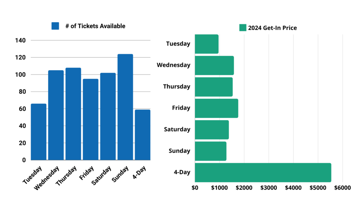Image resolution: width=358 pixels, height=215 pixels.
Task: Click the green Thursday price bar
Action: point(213,87)
